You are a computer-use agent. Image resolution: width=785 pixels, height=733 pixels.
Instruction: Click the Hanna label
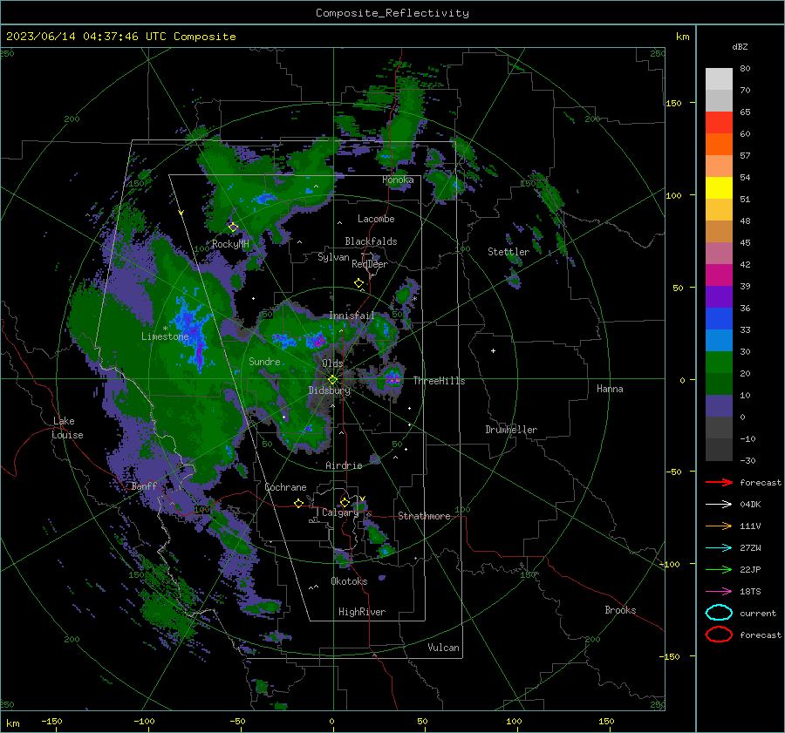610,389
